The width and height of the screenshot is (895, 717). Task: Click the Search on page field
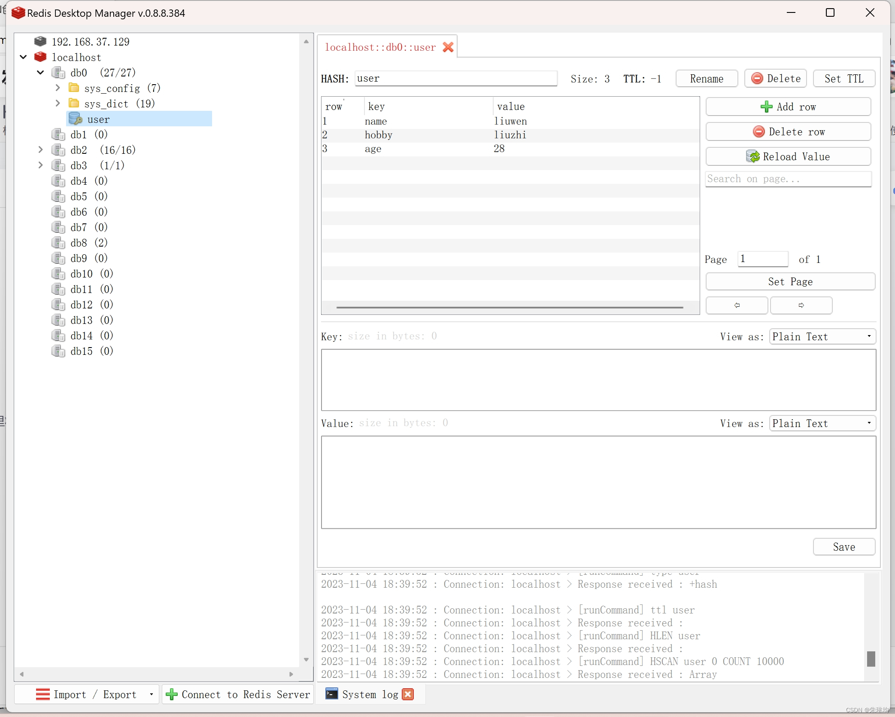click(x=788, y=179)
